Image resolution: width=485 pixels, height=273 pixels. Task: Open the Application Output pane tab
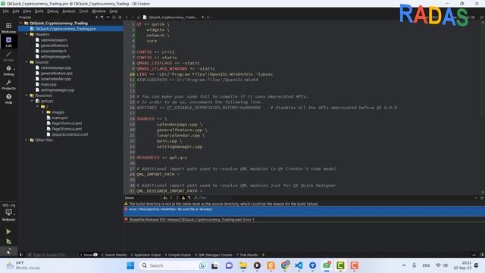click(x=145, y=255)
